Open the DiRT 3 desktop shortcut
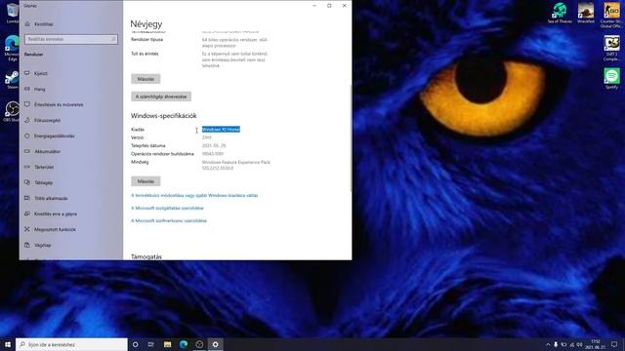Viewport: 625px width, 351px height. pos(611,48)
